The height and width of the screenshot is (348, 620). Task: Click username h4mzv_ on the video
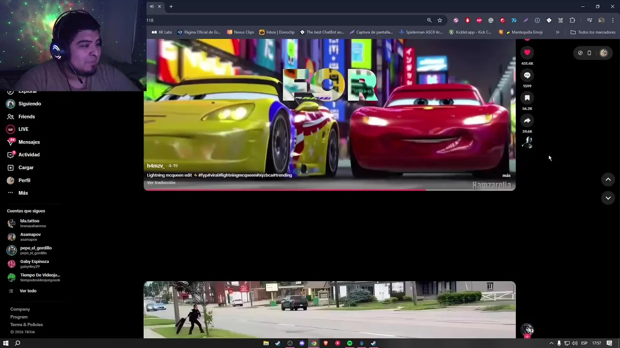(155, 166)
